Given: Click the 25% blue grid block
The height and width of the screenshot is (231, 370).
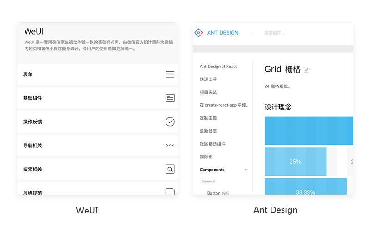Looking at the screenshot, I should (295, 162).
